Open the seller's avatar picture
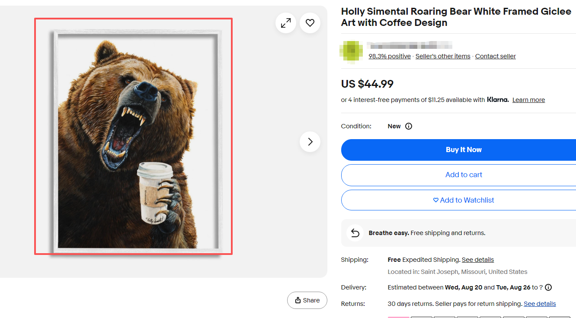 click(352, 51)
